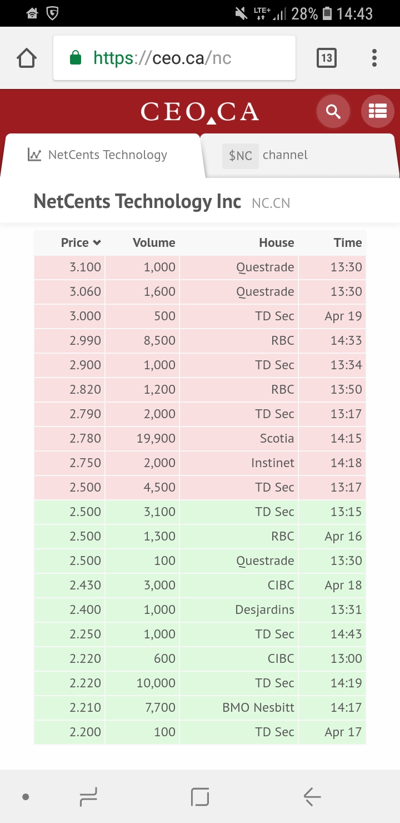The height and width of the screenshot is (823, 400).
Task: Tap the Android recent apps button
Action: click(x=88, y=797)
